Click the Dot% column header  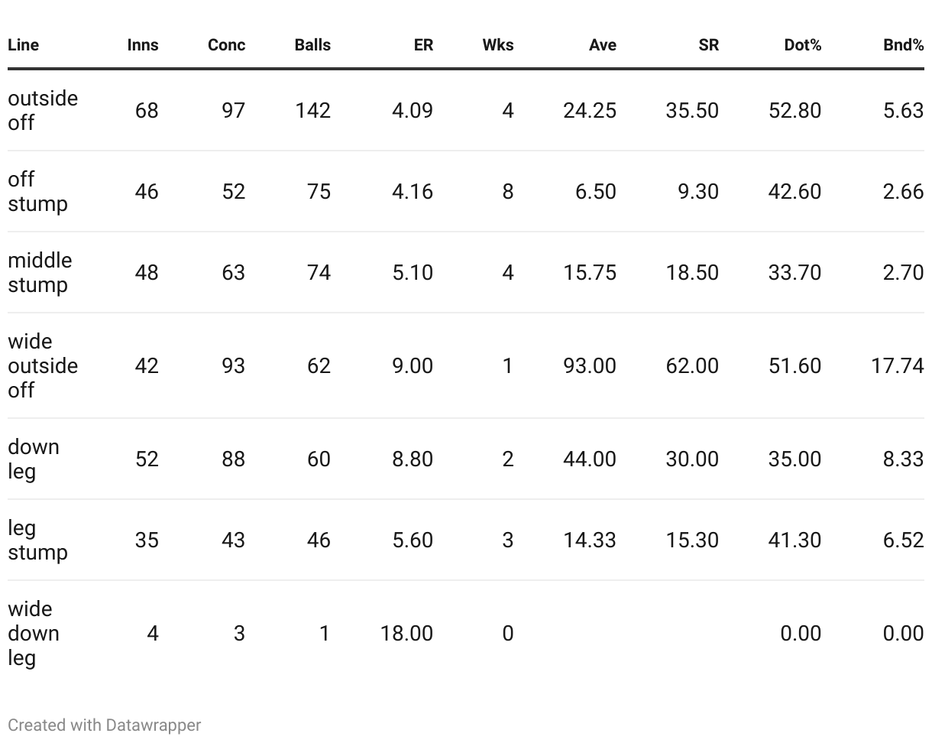[x=803, y=45]
